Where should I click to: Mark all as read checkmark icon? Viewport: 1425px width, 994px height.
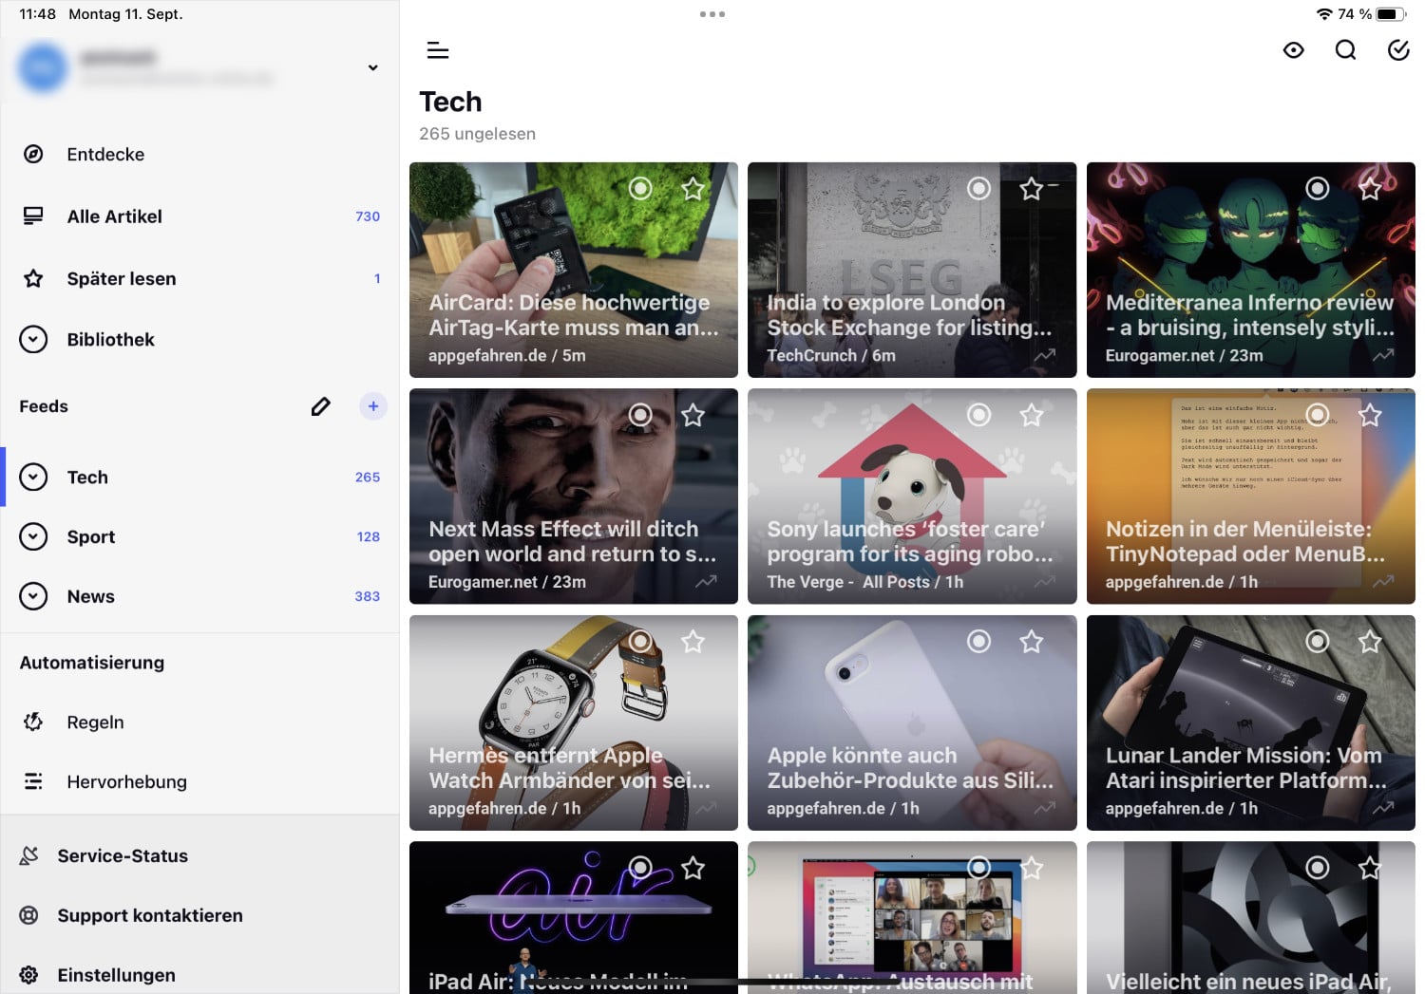(1397, 50)
